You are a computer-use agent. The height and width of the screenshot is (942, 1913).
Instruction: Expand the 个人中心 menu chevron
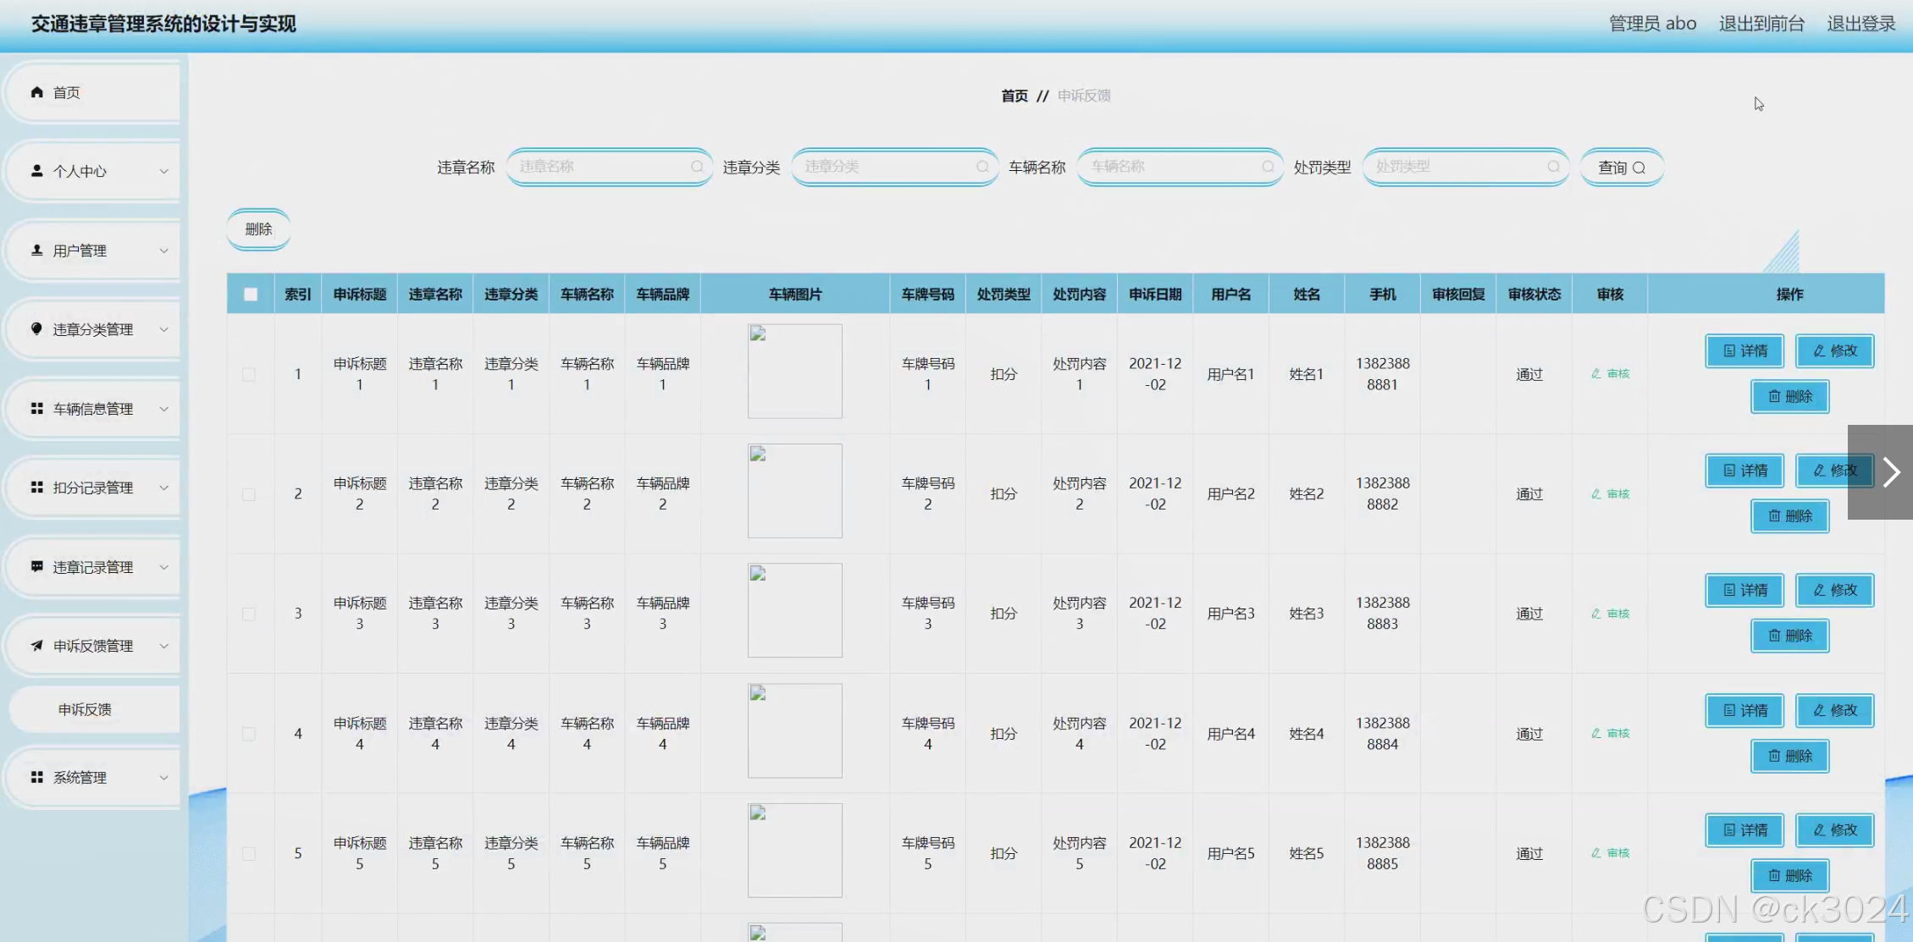pyautogui.click(x=163, y=171)
